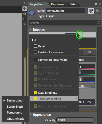The width and height of the screenshot is (102, 124).
Task: Collapse the Brushes section
Action: (x=31, y=29)
